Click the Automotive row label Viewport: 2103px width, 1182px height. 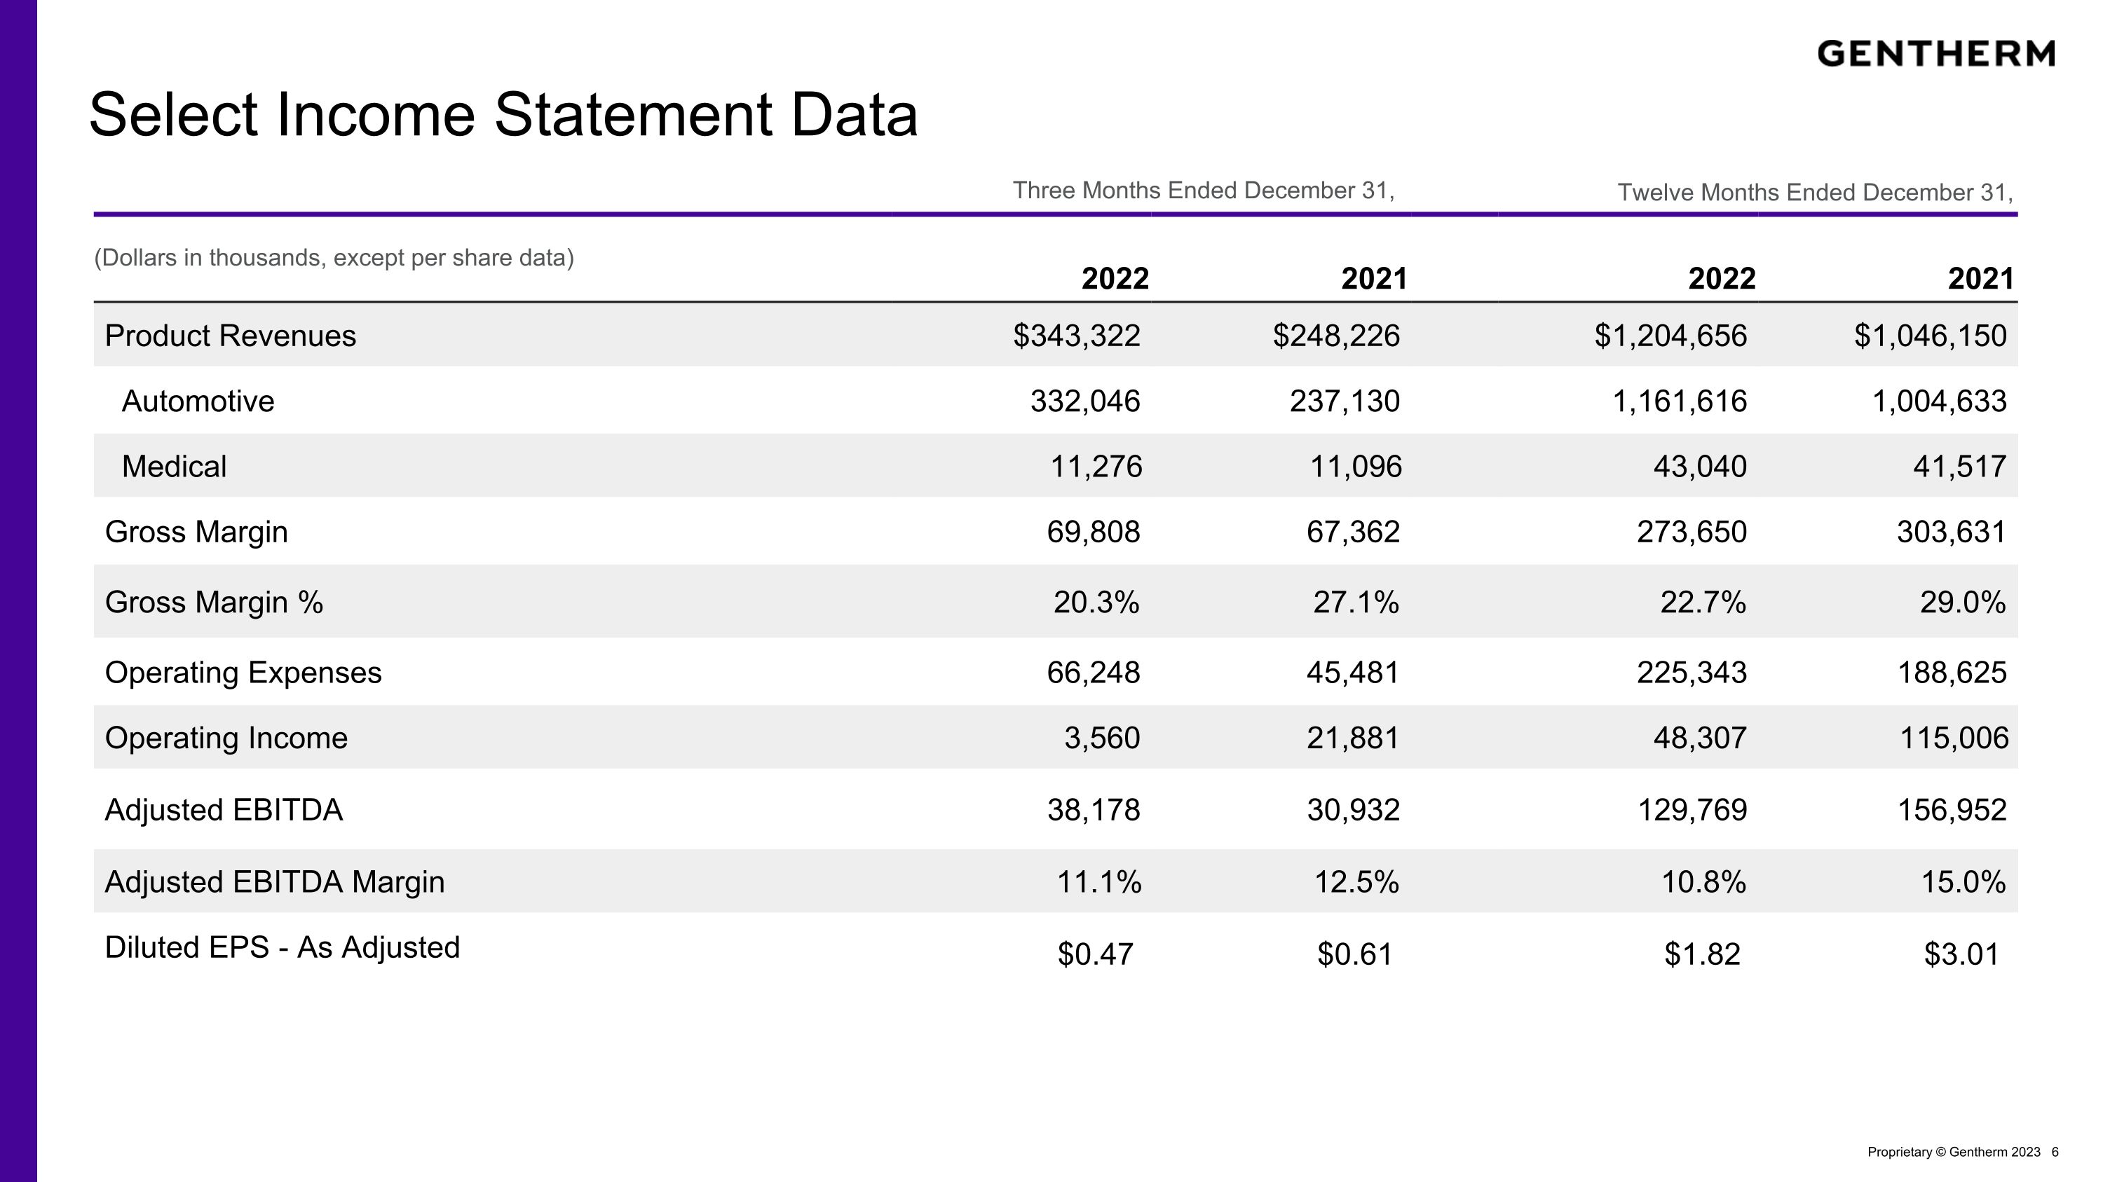(198, 401)
